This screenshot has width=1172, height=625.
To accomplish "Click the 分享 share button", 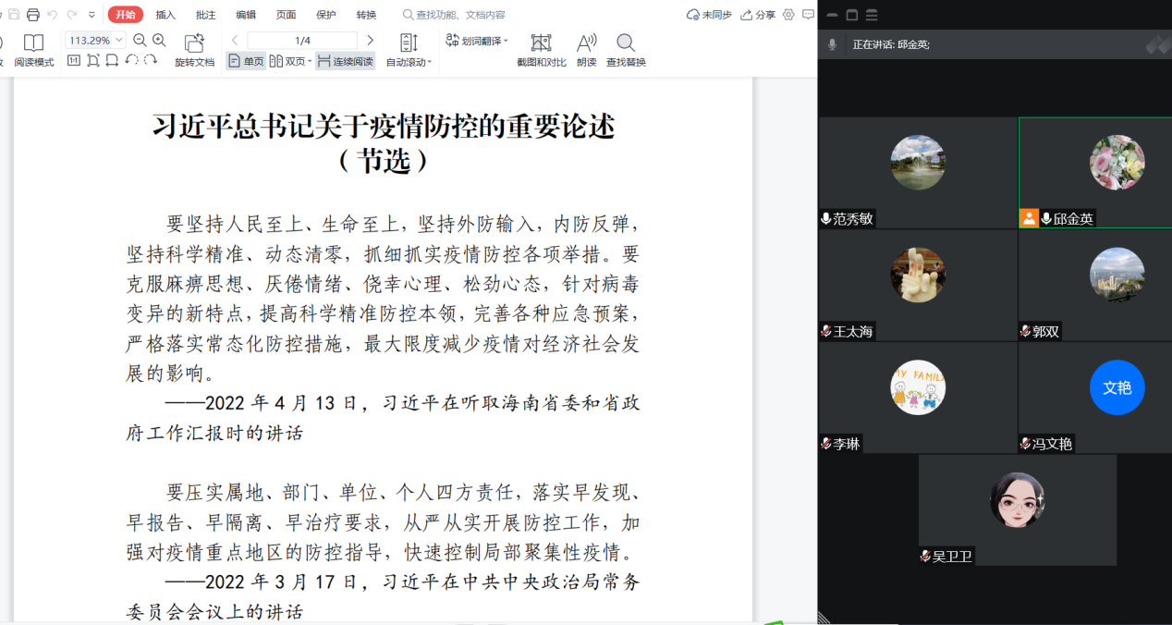I will (758, 15).
